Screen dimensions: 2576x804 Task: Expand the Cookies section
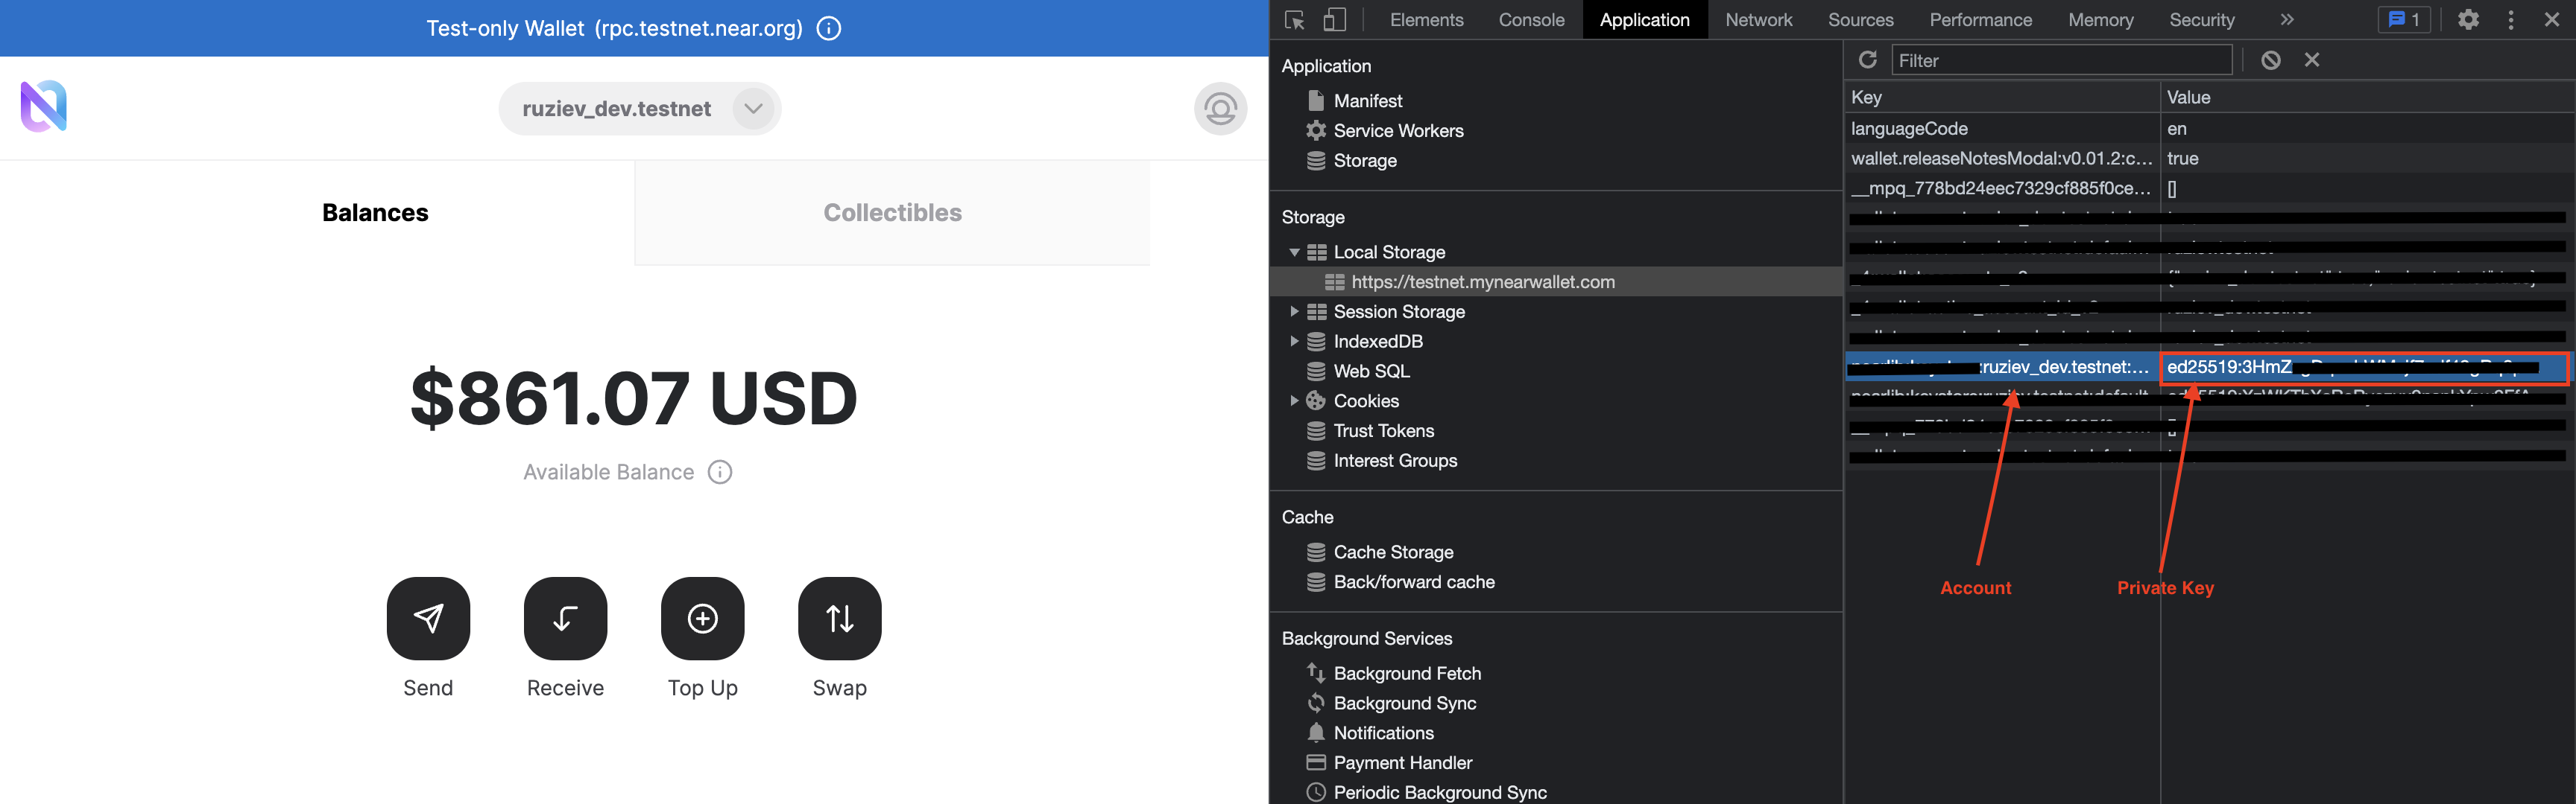coord(1294,401)
